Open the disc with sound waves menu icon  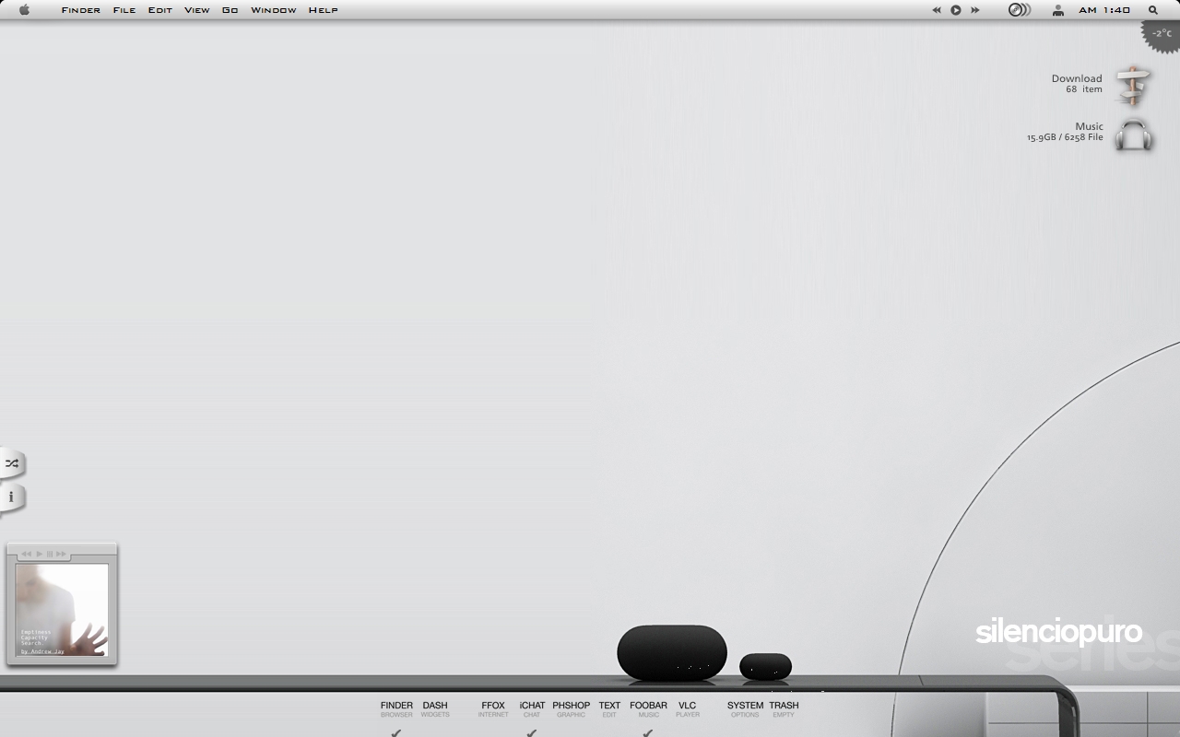coord(1020,10)
